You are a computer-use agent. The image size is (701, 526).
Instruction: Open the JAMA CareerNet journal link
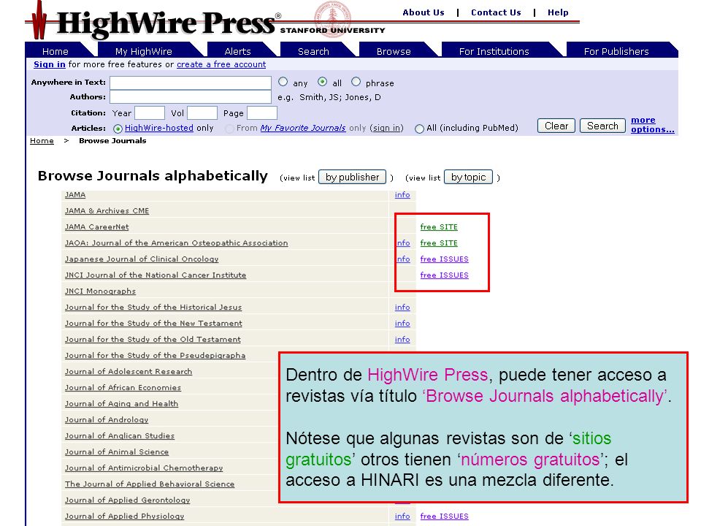click(x=96, y=226)
